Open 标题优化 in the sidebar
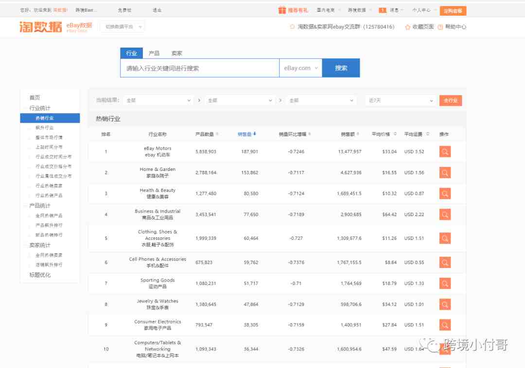Screen dimensions: 525x368 point(40,275)
